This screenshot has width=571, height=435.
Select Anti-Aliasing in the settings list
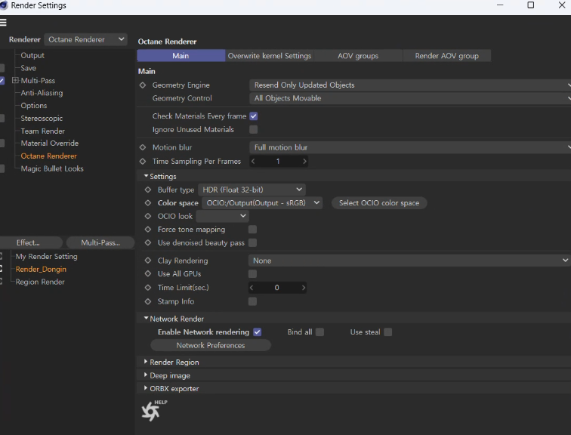(x=42, y=93)
